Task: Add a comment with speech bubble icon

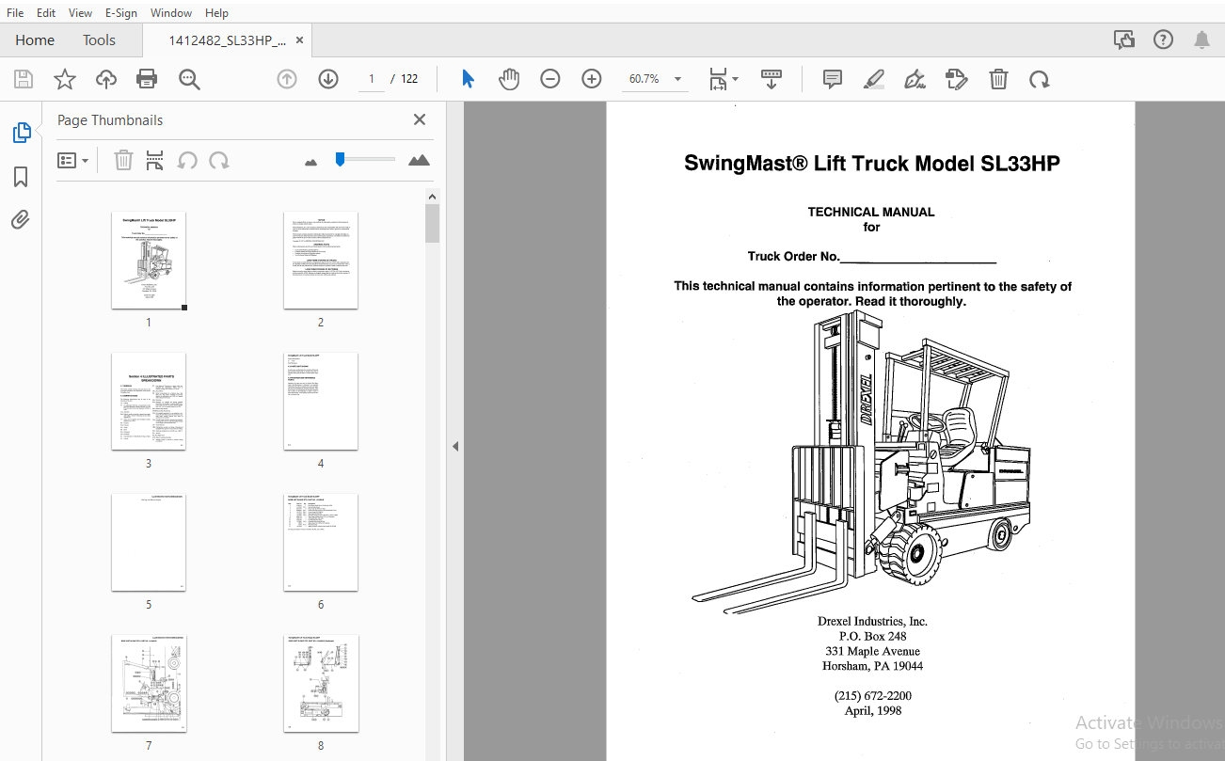Action: pyautogui.click(x=833, y=79)
